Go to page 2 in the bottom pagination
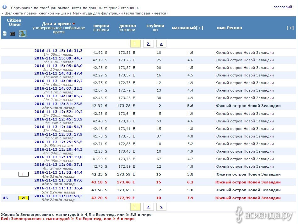This screenshot has width=298, height=224. point(148,207)
